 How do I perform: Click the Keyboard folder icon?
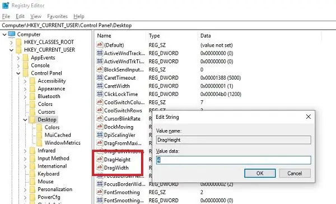click(32, 174)
